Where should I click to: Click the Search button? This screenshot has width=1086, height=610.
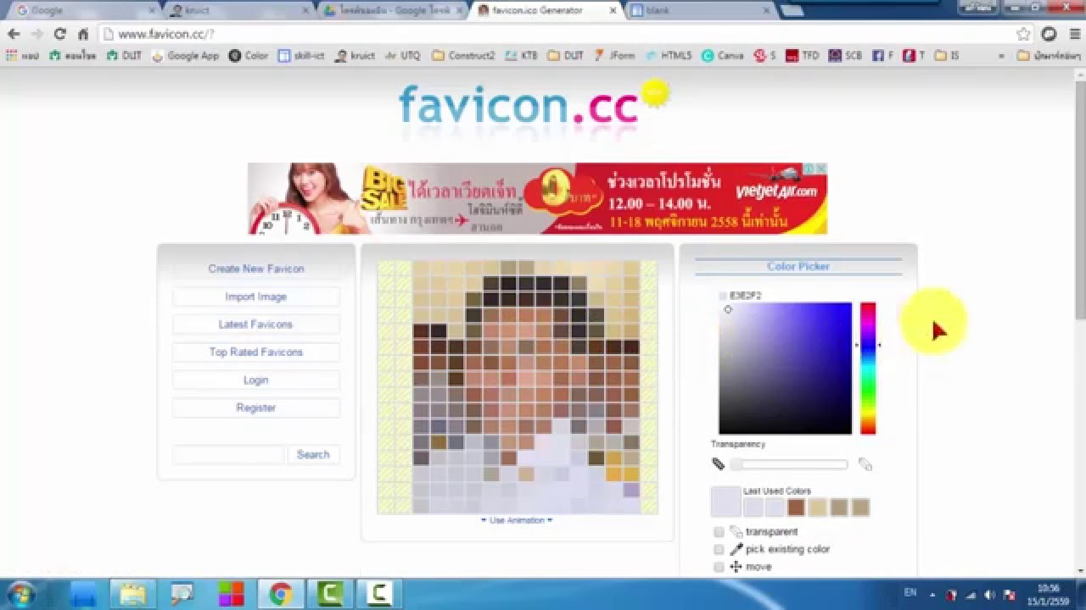313,455
